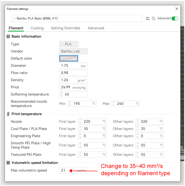This screenshot has height=186, width=185.
Task: Click the Print temperature thermometer icon
Action: tap(8, 114)
